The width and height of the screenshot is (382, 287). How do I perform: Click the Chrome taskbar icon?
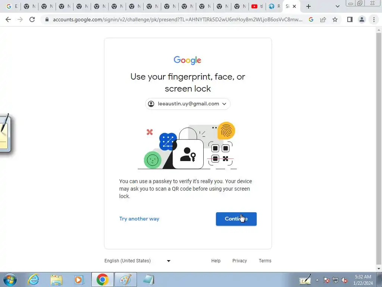pos(102,280)
